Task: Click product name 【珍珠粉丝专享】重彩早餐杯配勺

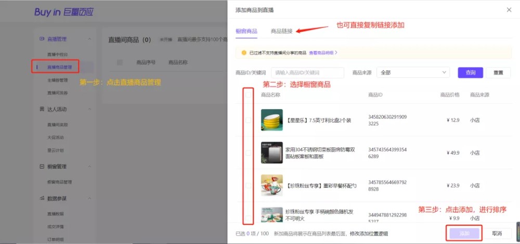Action: pos(321,186)
